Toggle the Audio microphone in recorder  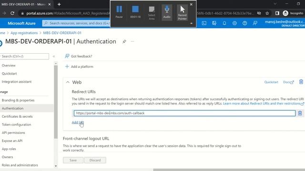(167, 12)
